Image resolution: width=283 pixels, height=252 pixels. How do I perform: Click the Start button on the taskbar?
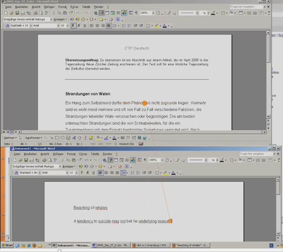click(x=7, y=245)
